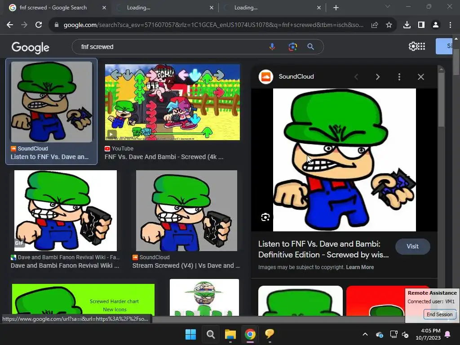Open the tab search chevron
The width and height of the screenshot is (460, 345).
pos(388,6)
